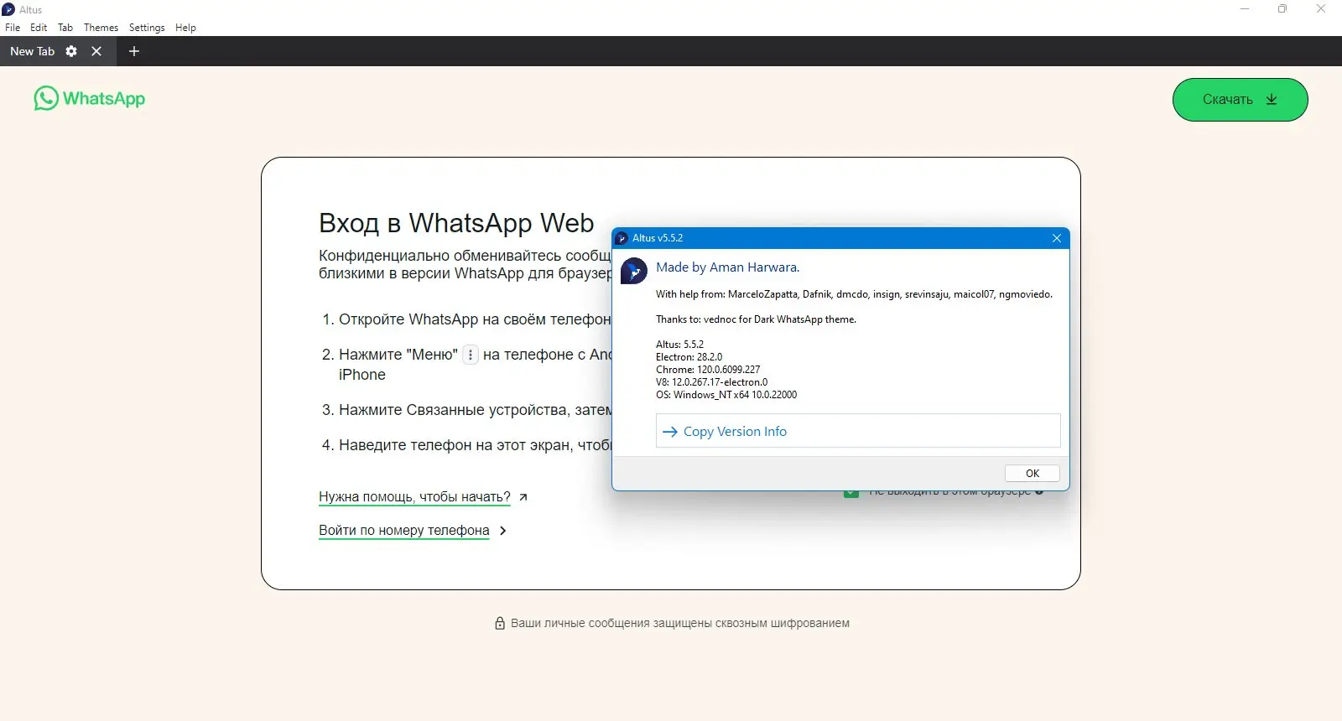Screen dimensions: 1342x721
Task: Close the Altus v5.5.2 dialog
Action: [x=1057, y=238]
